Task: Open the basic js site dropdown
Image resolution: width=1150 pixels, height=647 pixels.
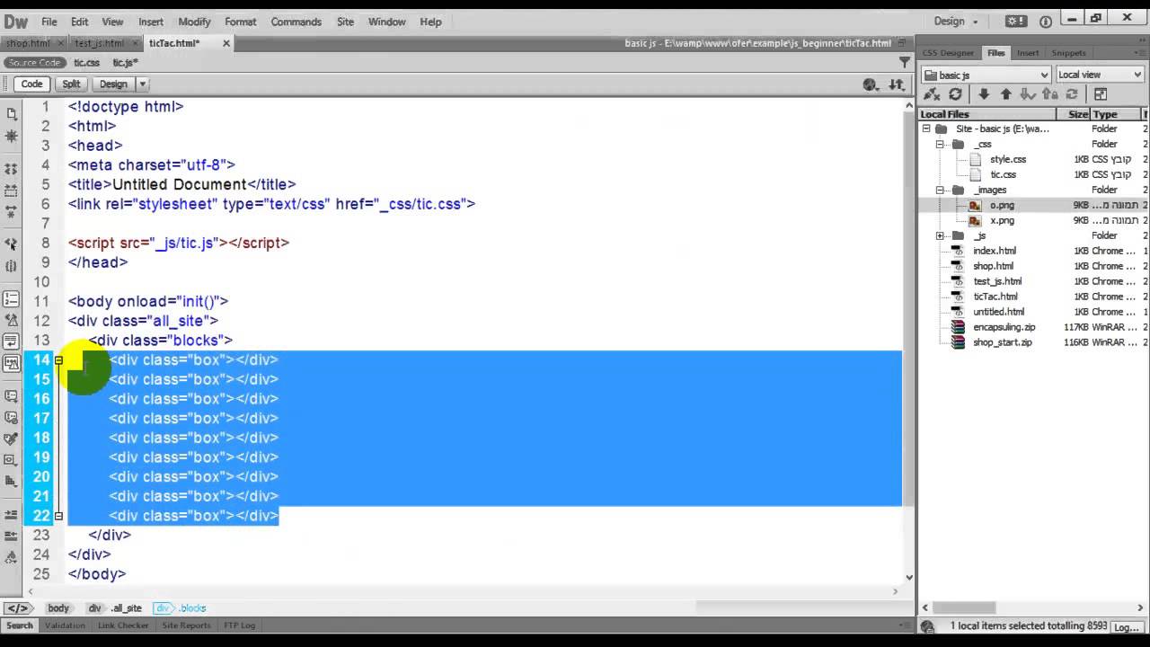Action: click(x=986, y=75)
